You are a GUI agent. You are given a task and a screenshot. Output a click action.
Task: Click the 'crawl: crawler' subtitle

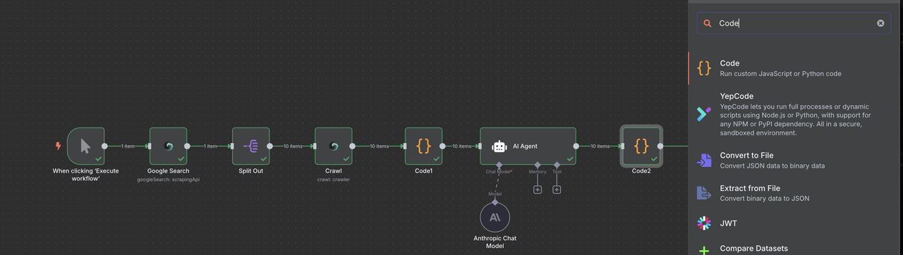(x=334, y=179)
